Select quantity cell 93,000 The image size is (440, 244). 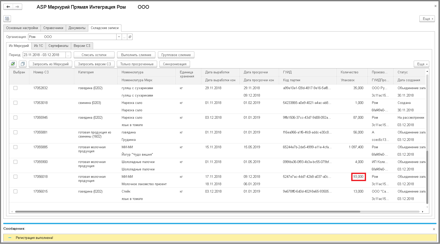point(358,177)
